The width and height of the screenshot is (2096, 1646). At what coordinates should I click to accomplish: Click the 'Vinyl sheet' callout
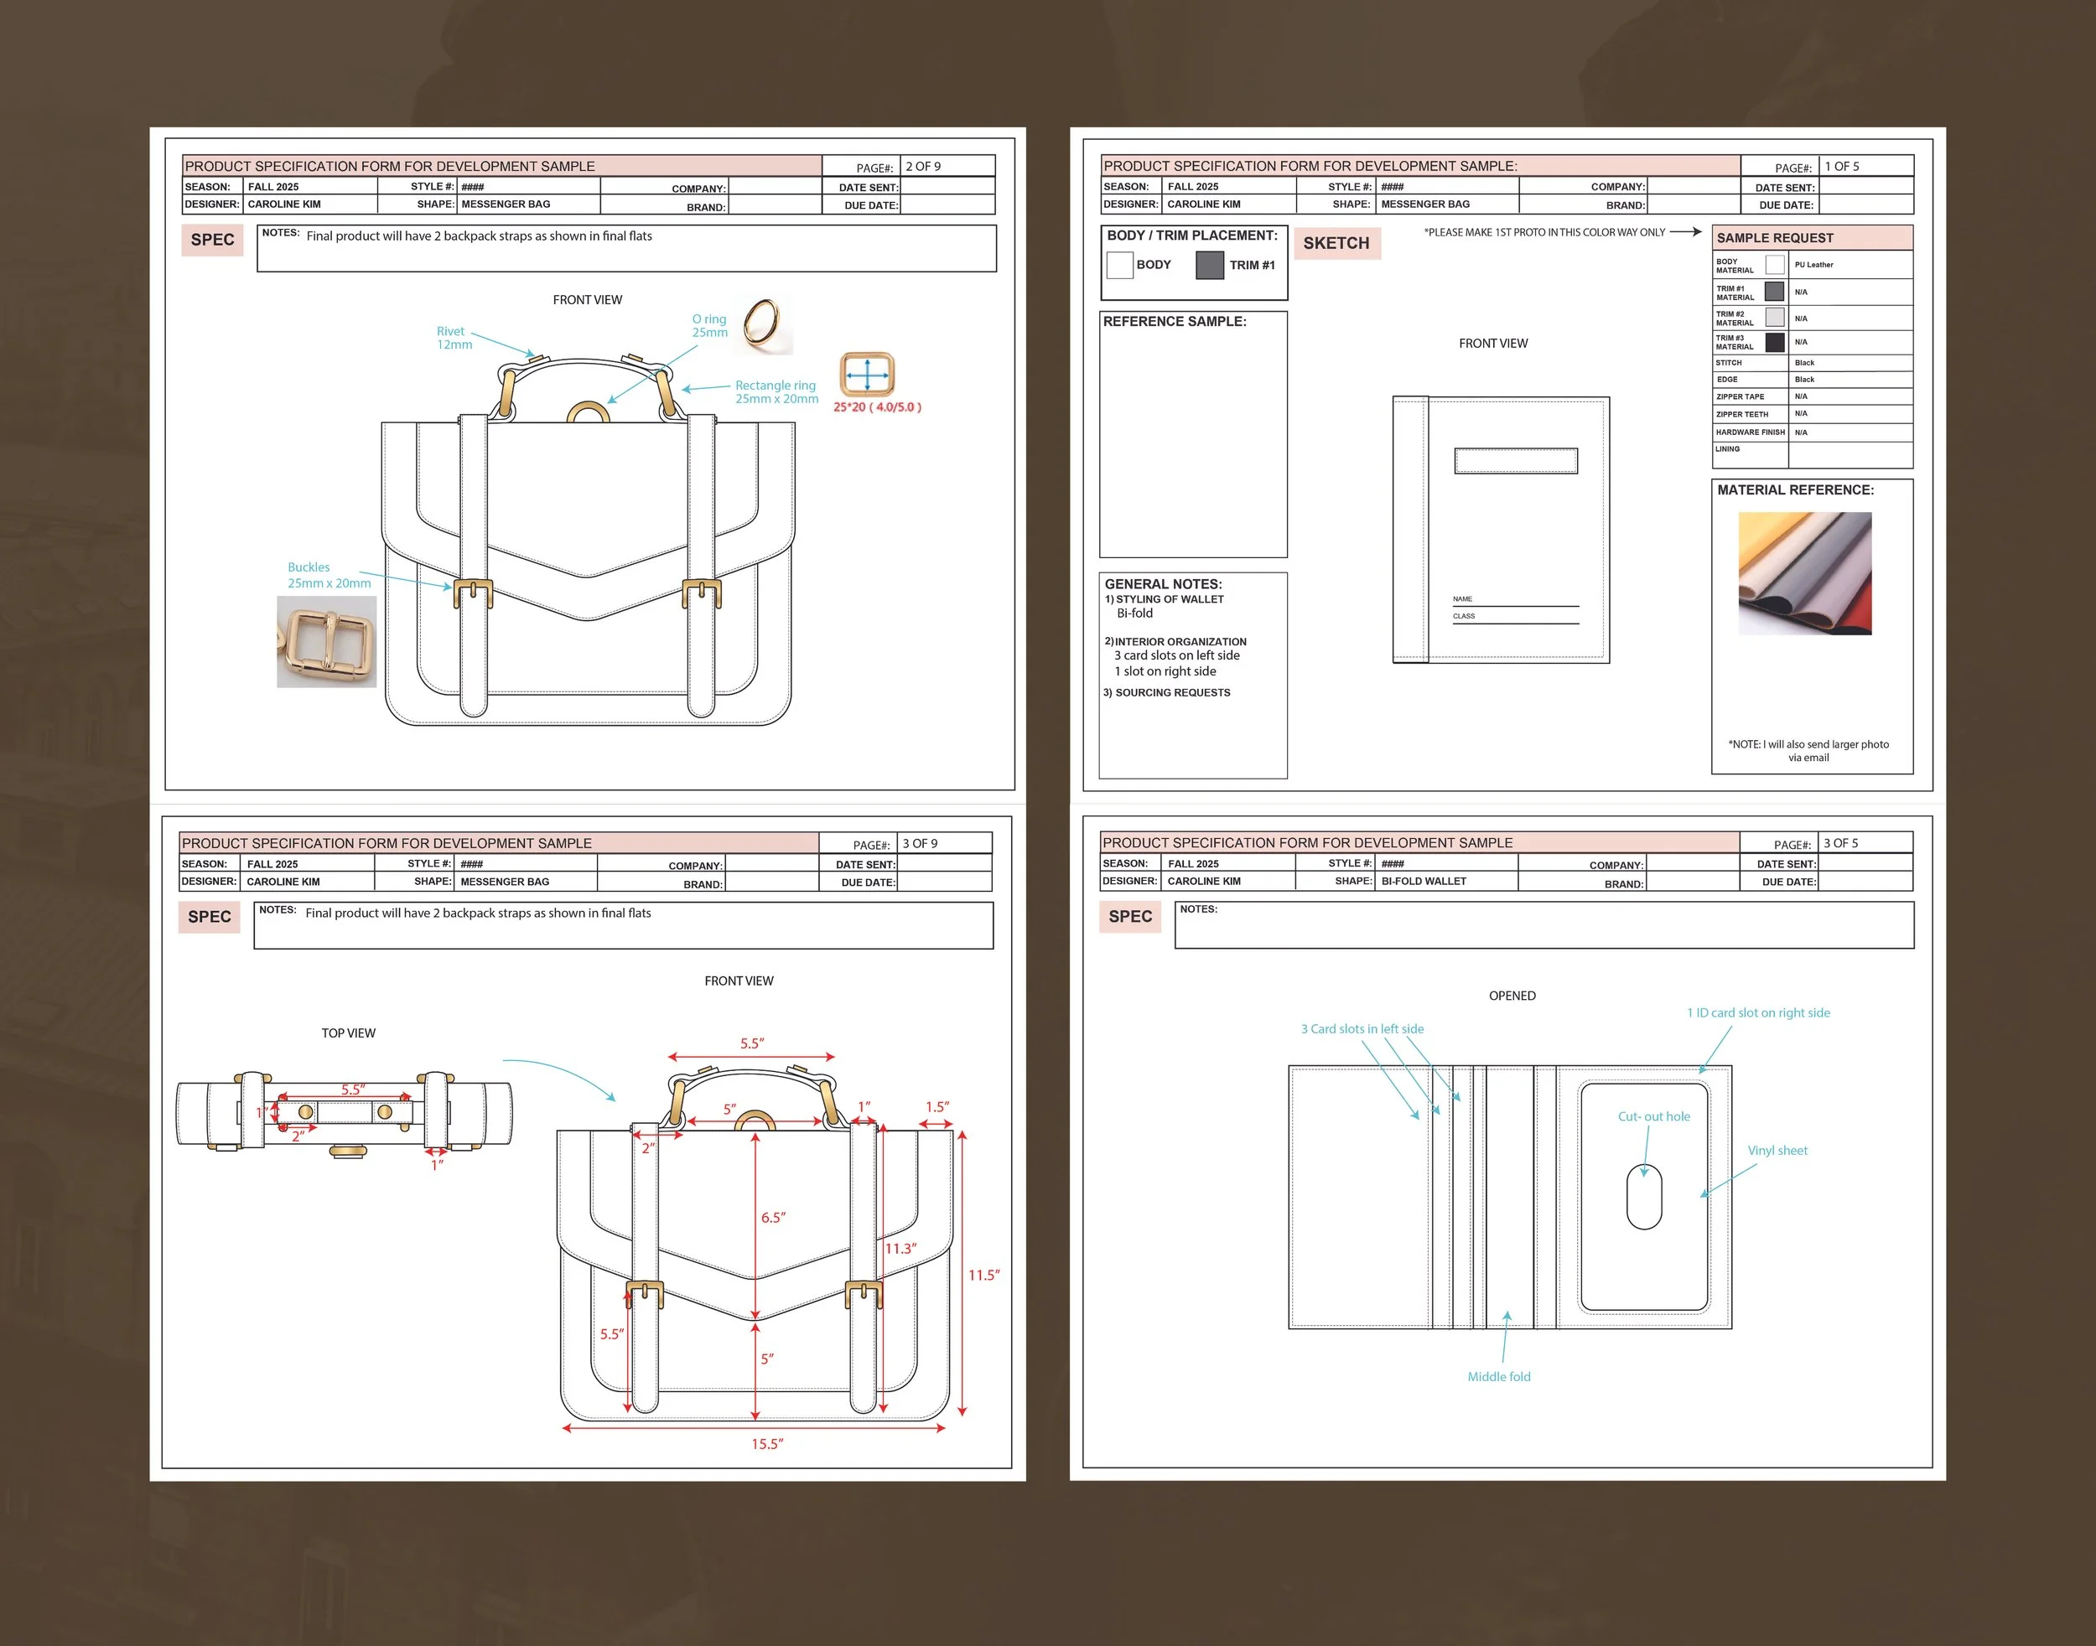(1777, 1151)
